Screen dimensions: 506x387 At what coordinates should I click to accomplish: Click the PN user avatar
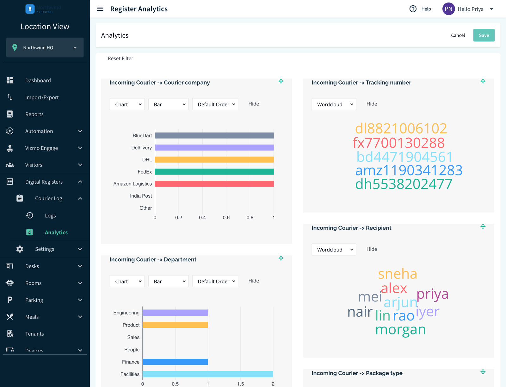point(448,9)
